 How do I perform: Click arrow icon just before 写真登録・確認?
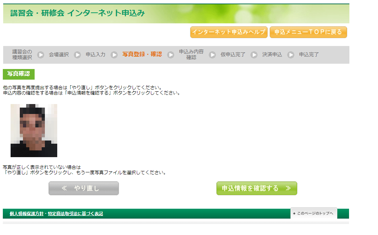pyautogui.click(x=114, y=55)
